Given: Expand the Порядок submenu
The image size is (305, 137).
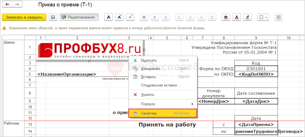Looking at the screenshot, I should point(163,104).
